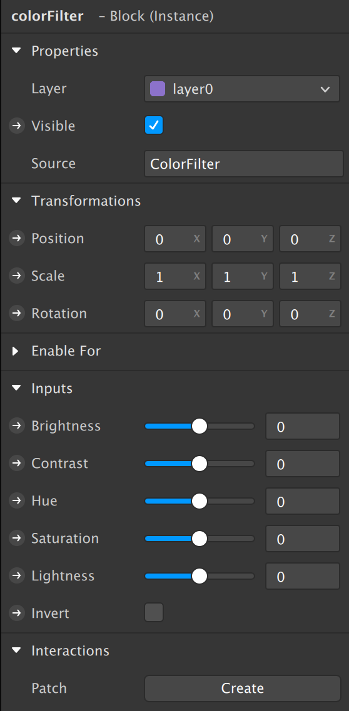Click the Create patch button
The image size is (349, 711).
pos(242,689)
